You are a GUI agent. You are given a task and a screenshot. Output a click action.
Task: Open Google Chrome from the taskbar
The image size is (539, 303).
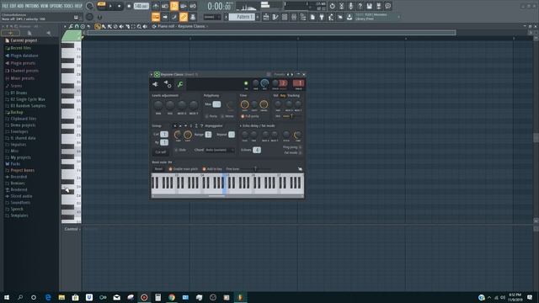172,297
